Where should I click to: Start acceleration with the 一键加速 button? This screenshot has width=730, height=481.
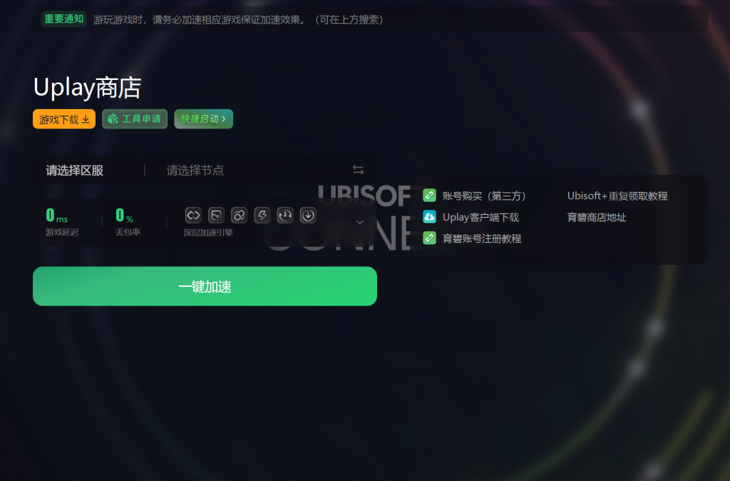click(x=205, y=286)
